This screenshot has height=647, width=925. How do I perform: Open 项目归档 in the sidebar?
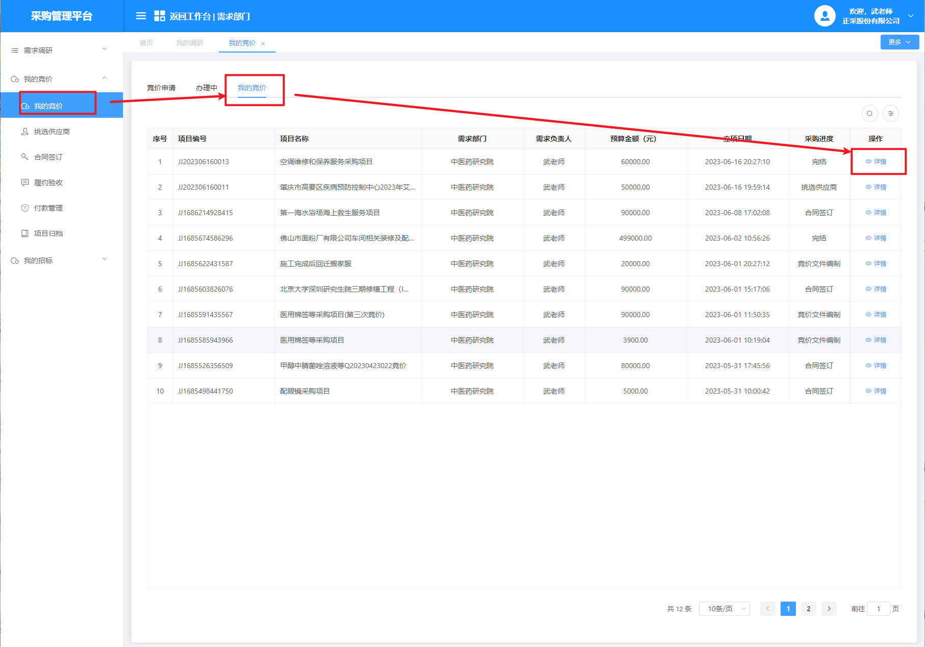point(48,234)
